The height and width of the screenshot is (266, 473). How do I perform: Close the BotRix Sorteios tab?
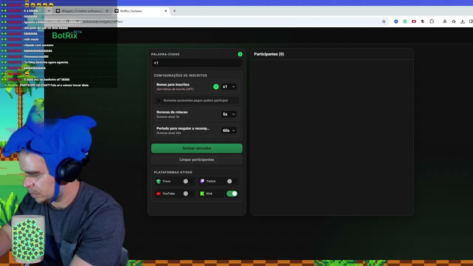[x=166, y=11]
